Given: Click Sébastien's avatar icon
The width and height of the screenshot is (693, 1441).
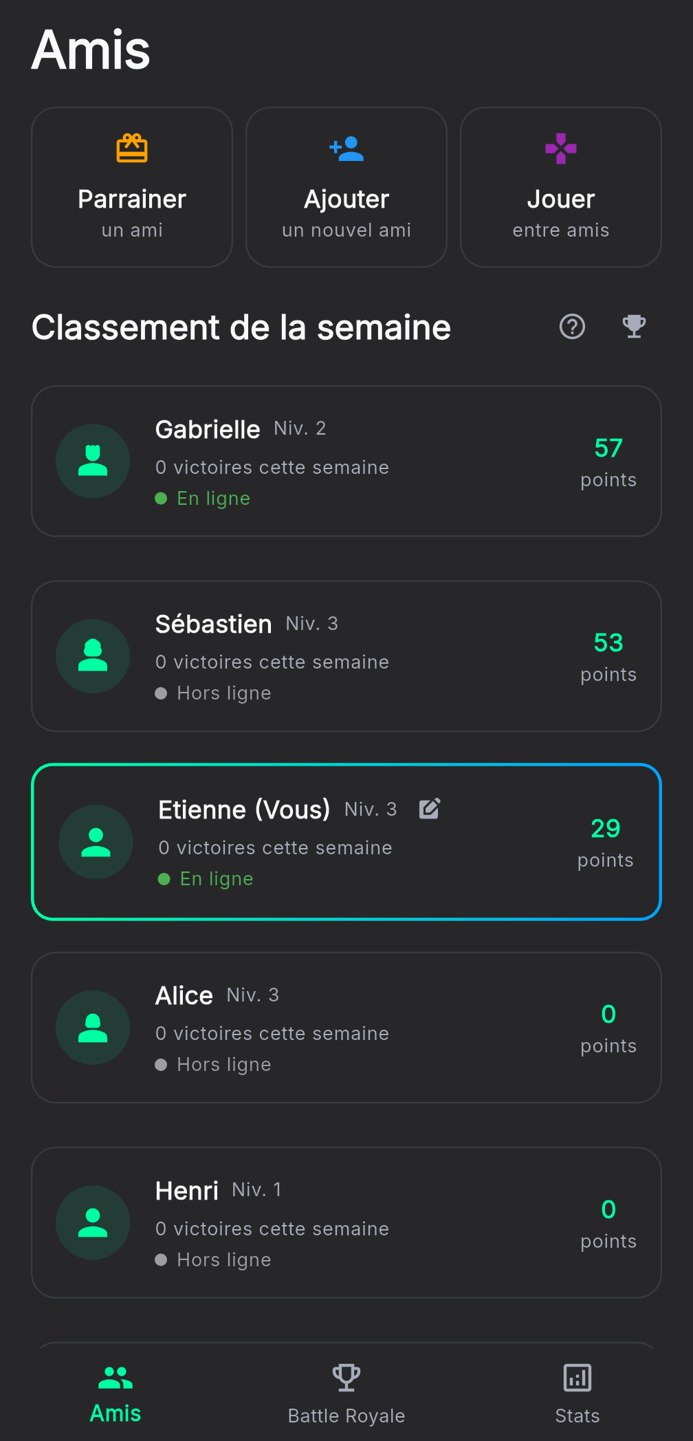Looking at the screenshot, I should 93,656.
